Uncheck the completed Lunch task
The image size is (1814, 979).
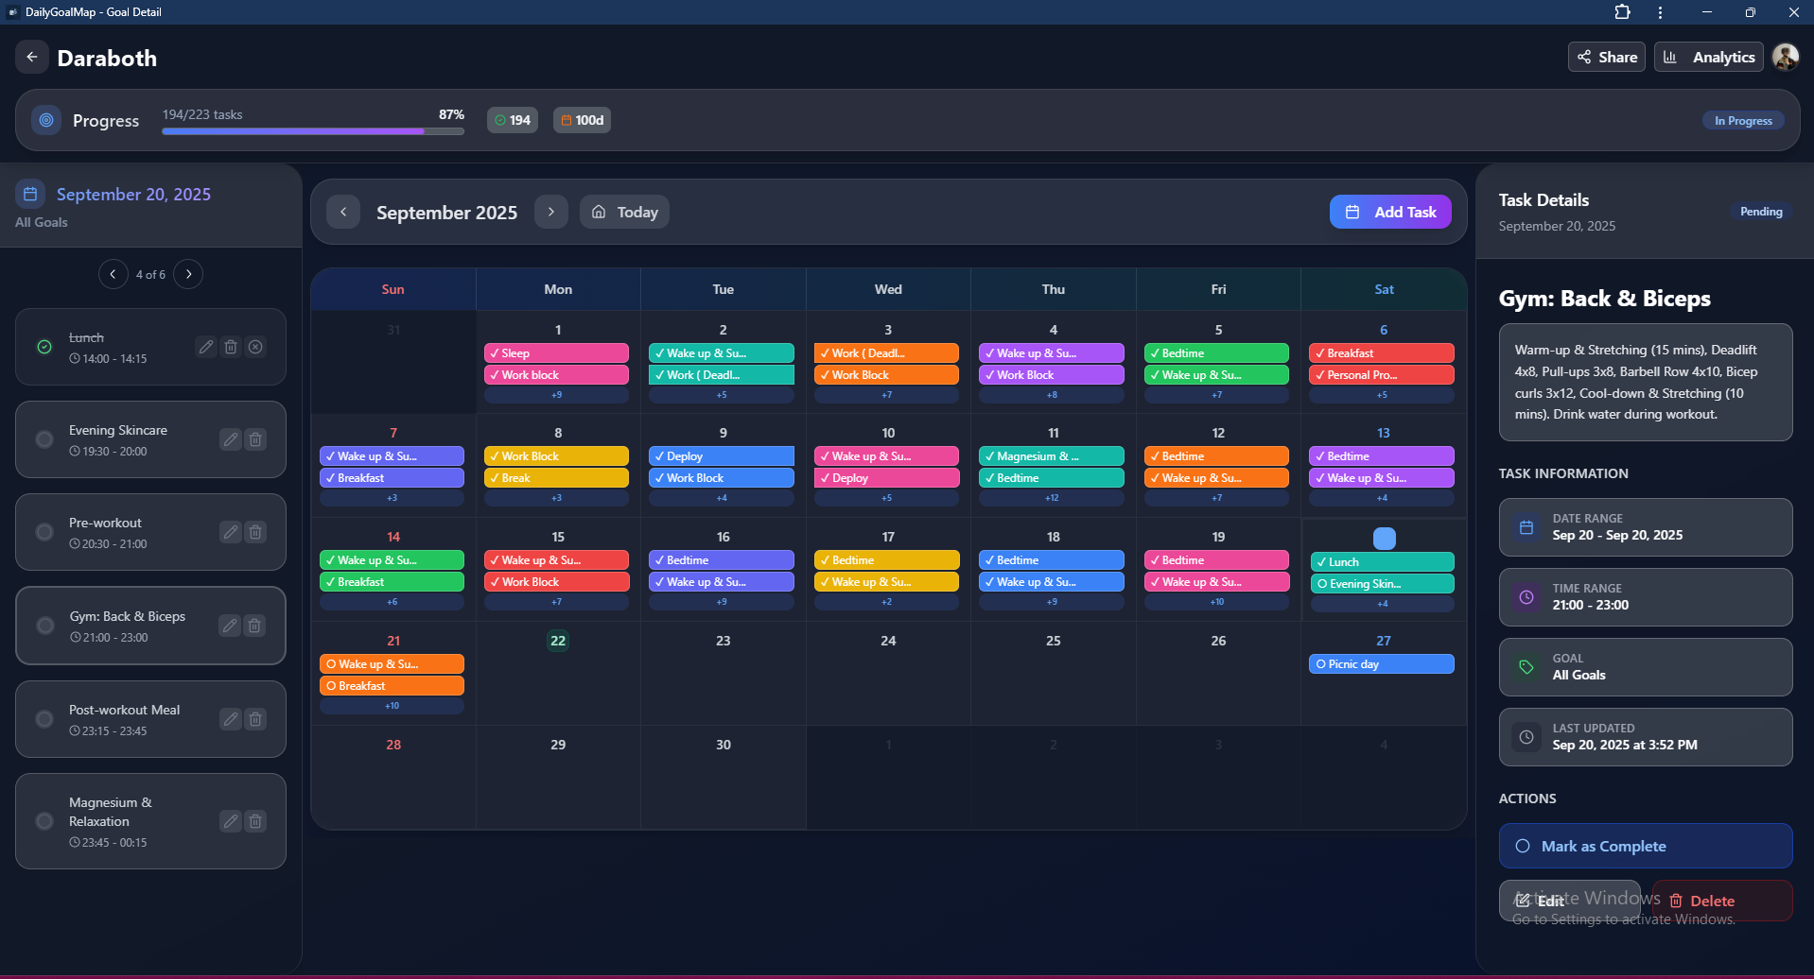pyautogui.click(x=44, y=347)
